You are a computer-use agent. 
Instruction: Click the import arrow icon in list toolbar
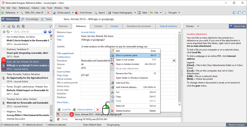pyautogui.click(x=23, y=26)
